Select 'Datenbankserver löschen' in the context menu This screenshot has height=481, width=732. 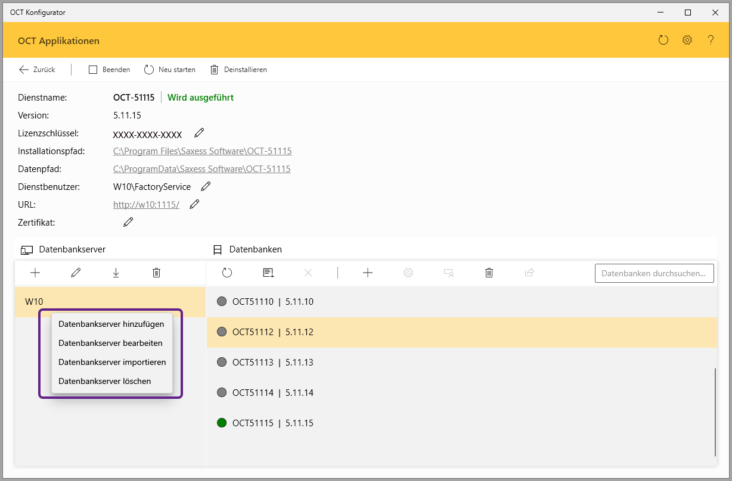(x=105, y=381)
